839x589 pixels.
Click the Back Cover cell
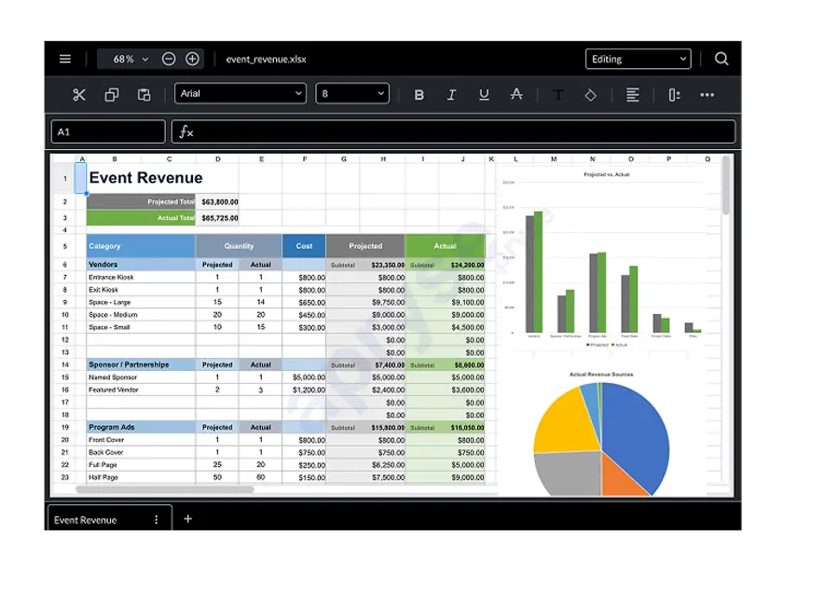coord(142,452)
